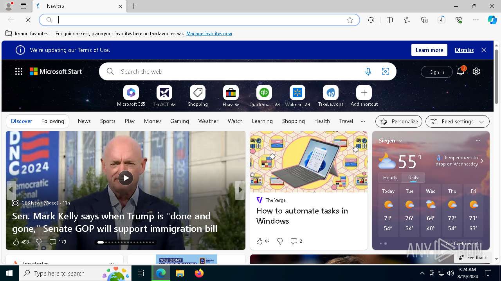Open the Microsoft Start app launcher grid
Viewport: 501px width, 281px height.
[x=19, y=71]
